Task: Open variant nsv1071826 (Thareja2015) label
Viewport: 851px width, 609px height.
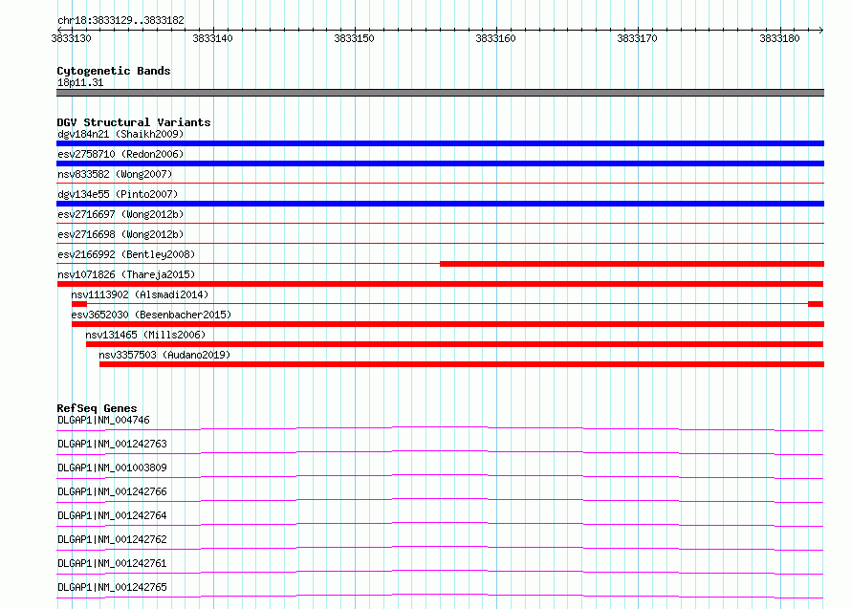Action: [126, 274]
